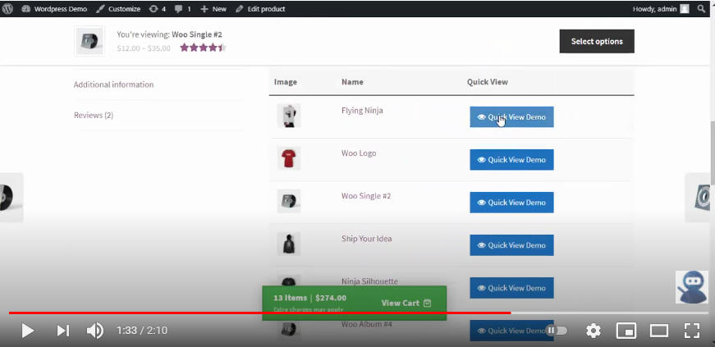Image resolution: width=715 pixels, height=347 pixels.
Task: Open the Woo Album #4 link
Action: 367,324
